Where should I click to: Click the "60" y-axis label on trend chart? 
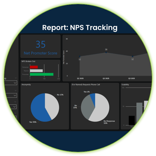pyautogui.click(x=67, y=39)
